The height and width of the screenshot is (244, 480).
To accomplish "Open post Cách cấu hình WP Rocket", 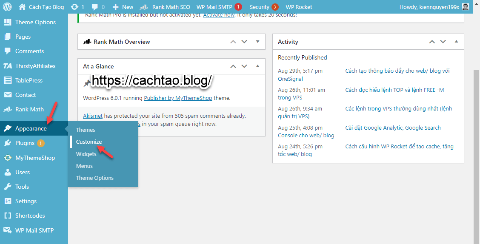I will tap(400, 147).
